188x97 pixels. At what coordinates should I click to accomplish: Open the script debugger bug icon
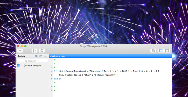(x=42, y=51)
